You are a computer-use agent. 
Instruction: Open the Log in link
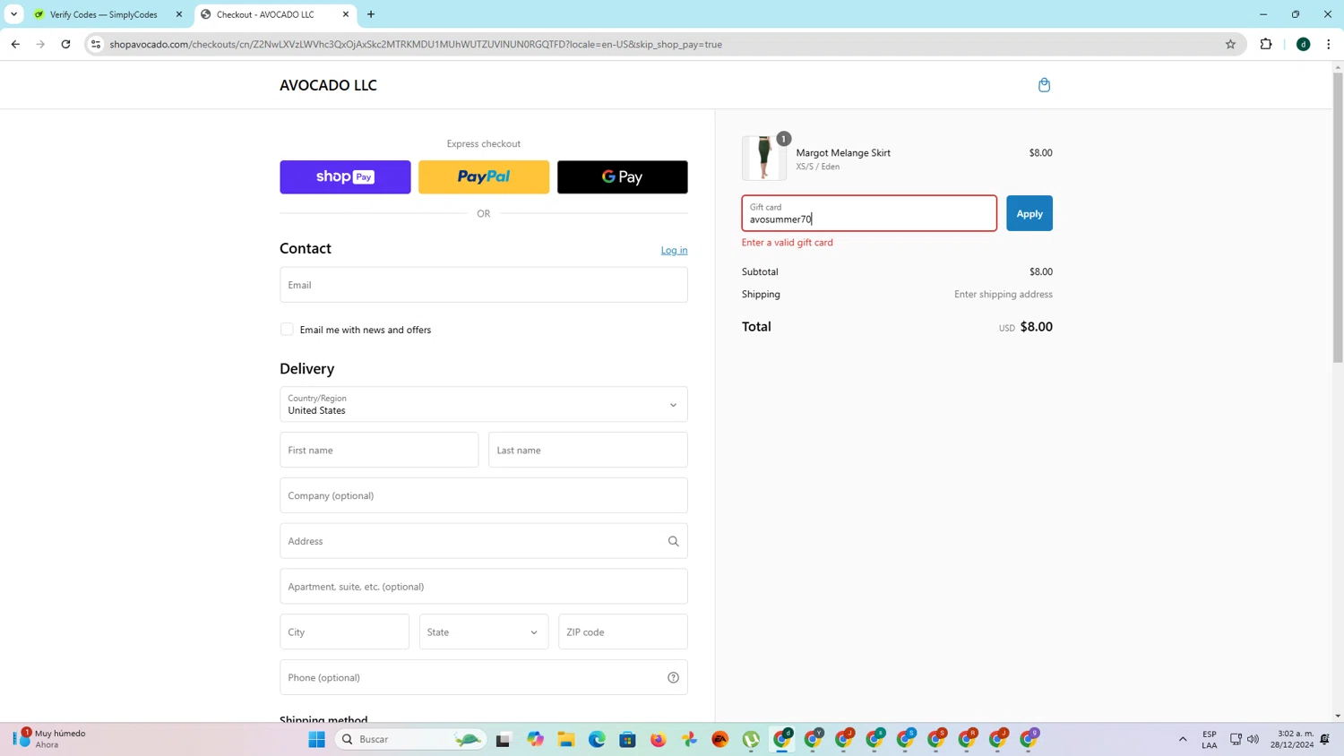[x=674, y=250]
